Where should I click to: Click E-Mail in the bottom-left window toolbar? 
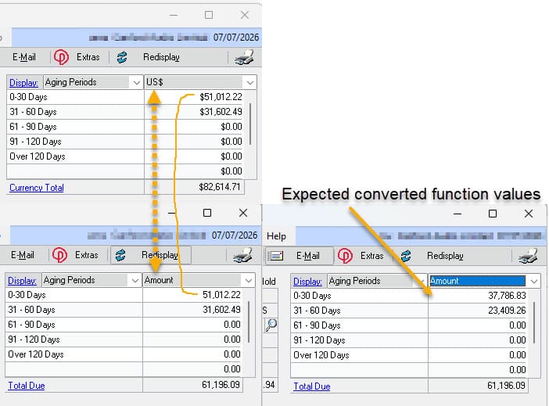(23, 255)
